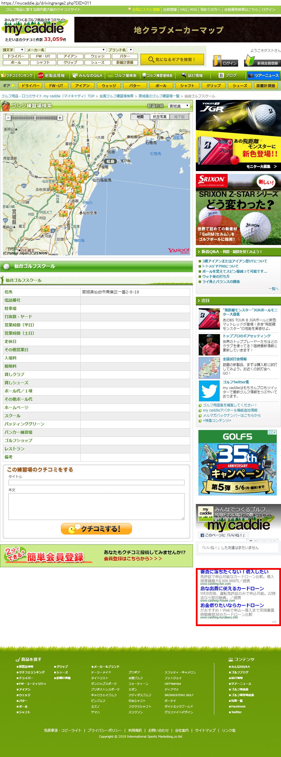Viewport: 281px width, 757px height.
Task: Open the FAQ top bar link
Action: [x=183, y=9]
